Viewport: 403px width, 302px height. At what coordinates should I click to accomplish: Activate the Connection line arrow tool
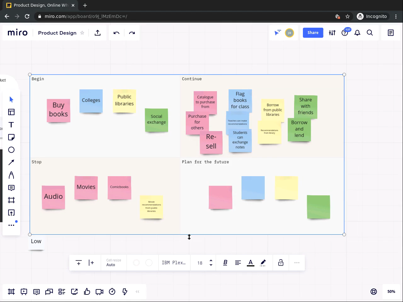coord(11,162)
